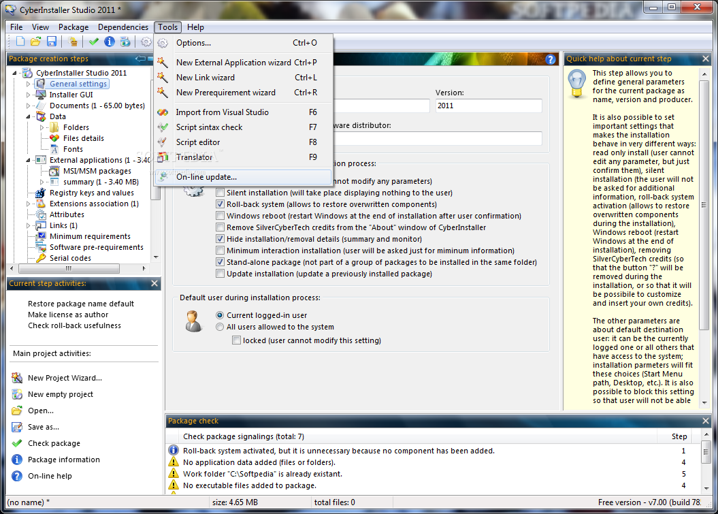Close the Current step activities panel

pos(154,284)
